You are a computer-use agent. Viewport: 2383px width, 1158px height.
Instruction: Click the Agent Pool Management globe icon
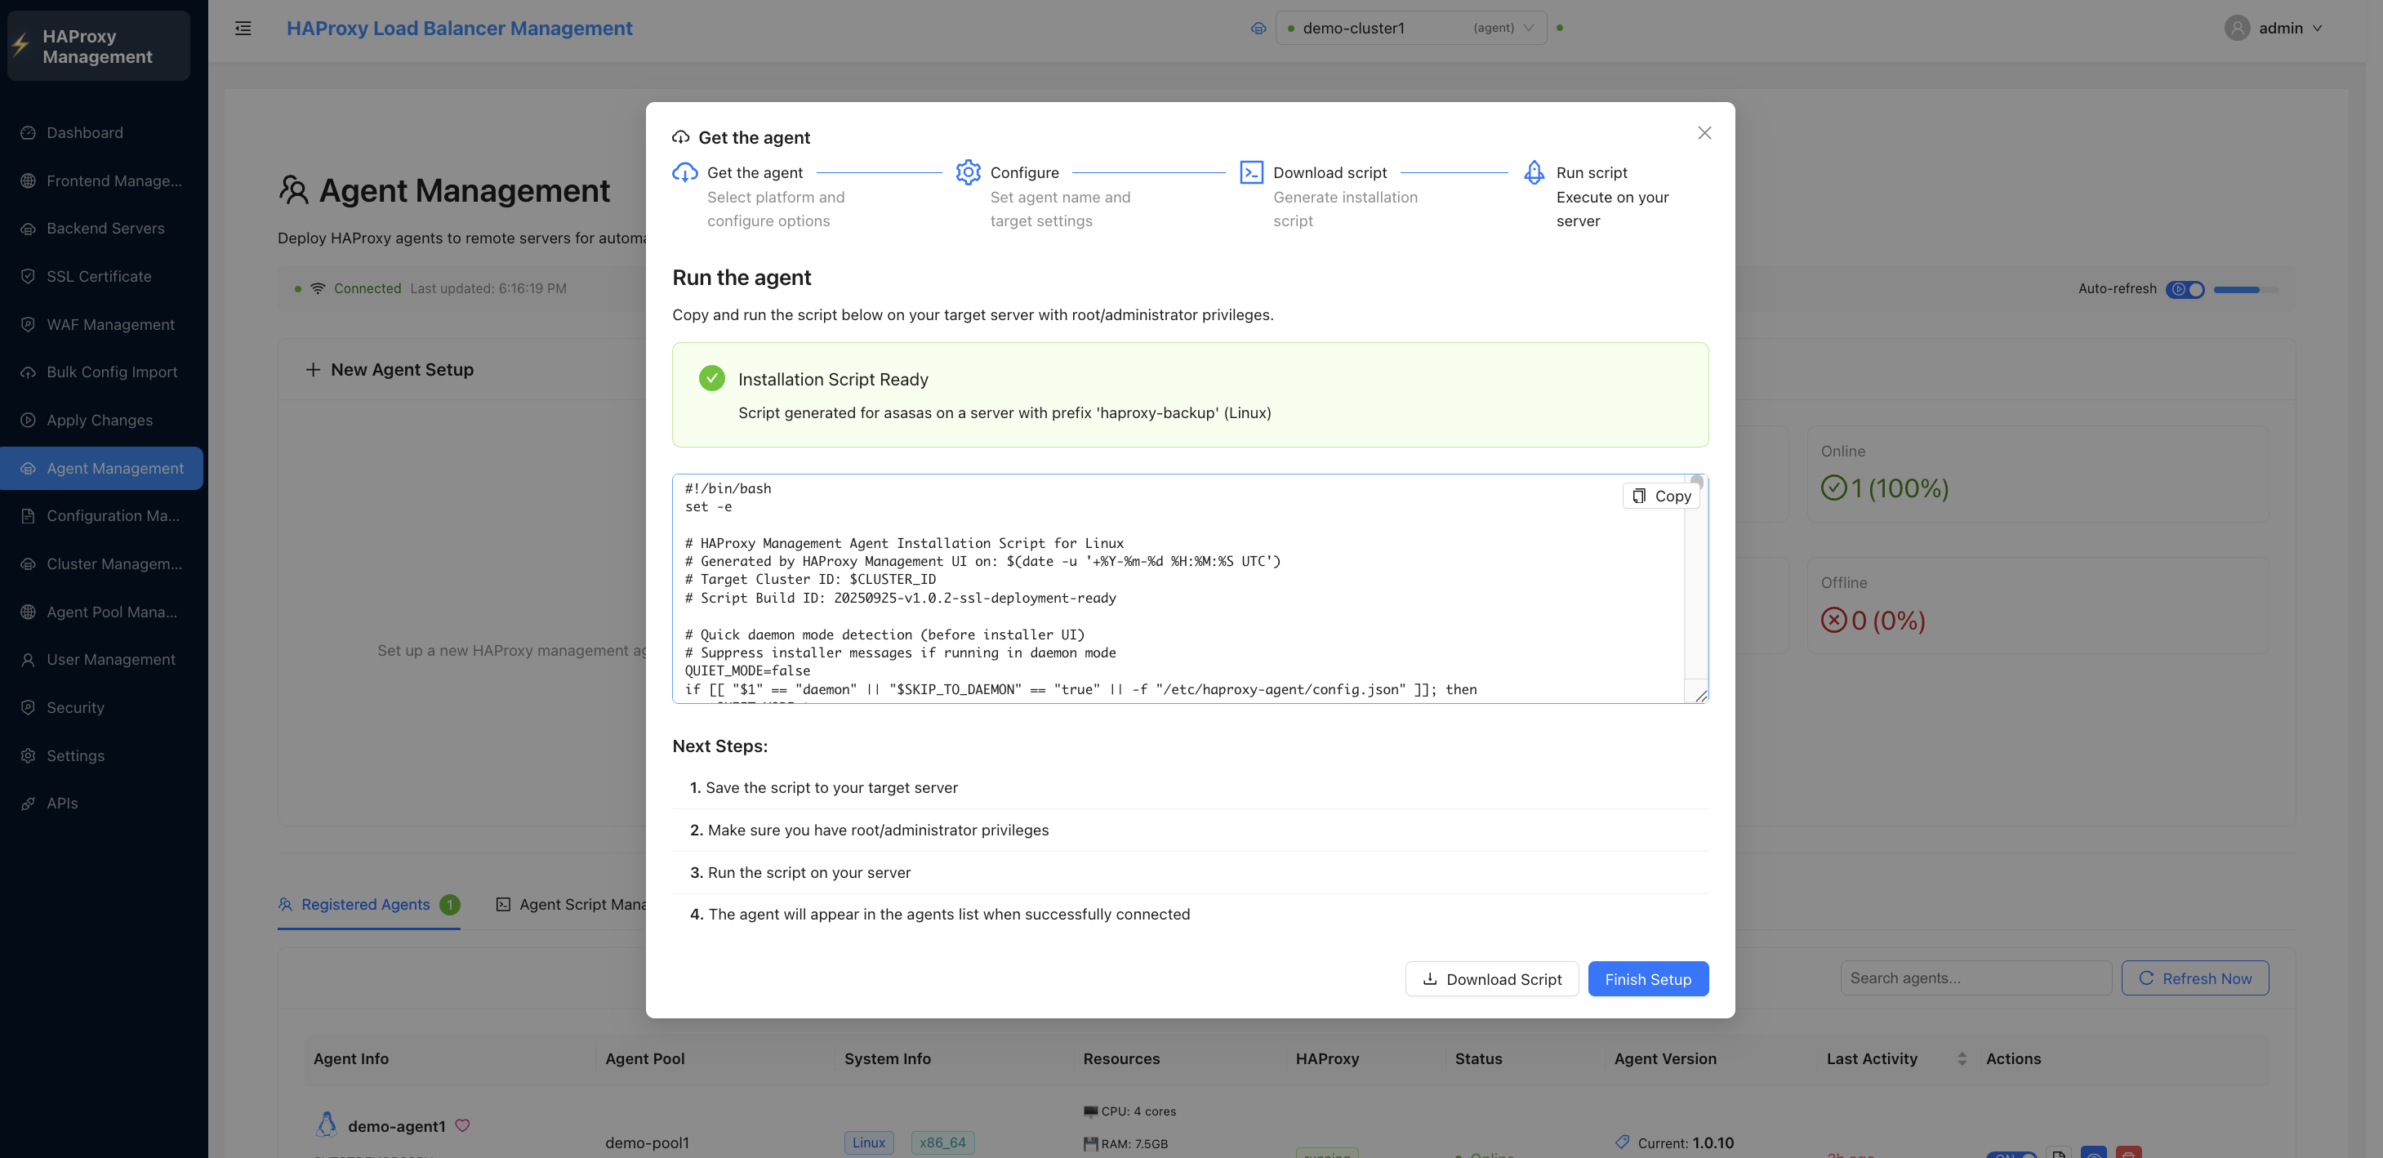click(28, 612)
